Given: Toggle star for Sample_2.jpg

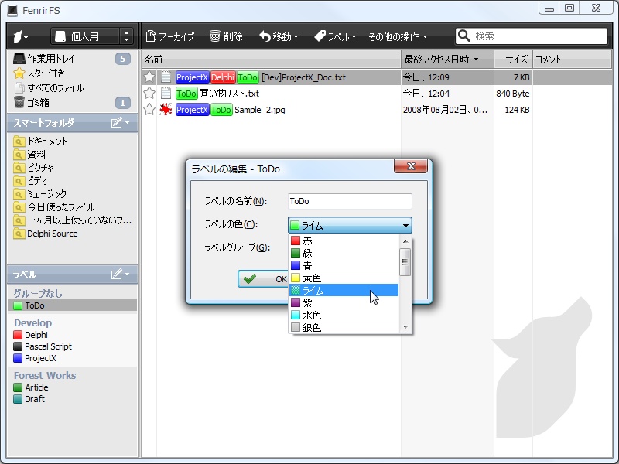Looking at the screenshot, I should [149, 110].
